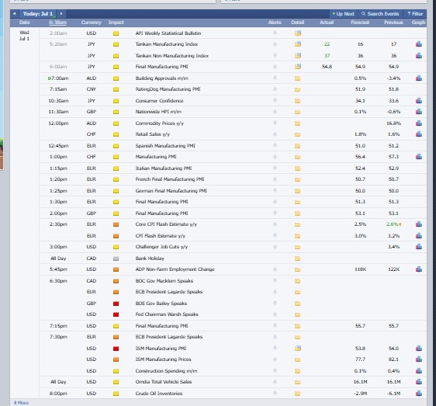The height and width of the screenshot is (406, 436).
Task: Expand More events at bottom
Action: click(x=21, y=403)
